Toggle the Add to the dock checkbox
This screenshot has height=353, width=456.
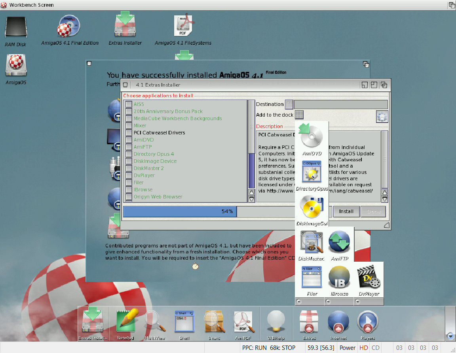tap(299, 115)
